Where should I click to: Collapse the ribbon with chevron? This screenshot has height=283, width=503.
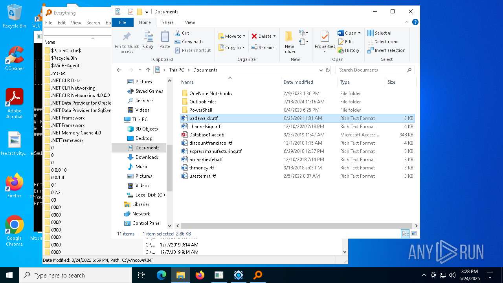tap(407, 22)
